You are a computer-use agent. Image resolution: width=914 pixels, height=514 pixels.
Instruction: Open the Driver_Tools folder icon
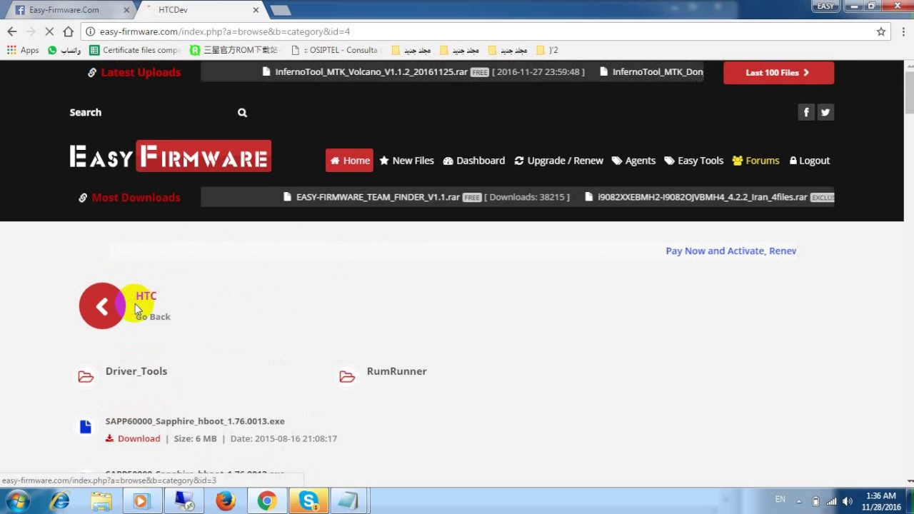86,377
